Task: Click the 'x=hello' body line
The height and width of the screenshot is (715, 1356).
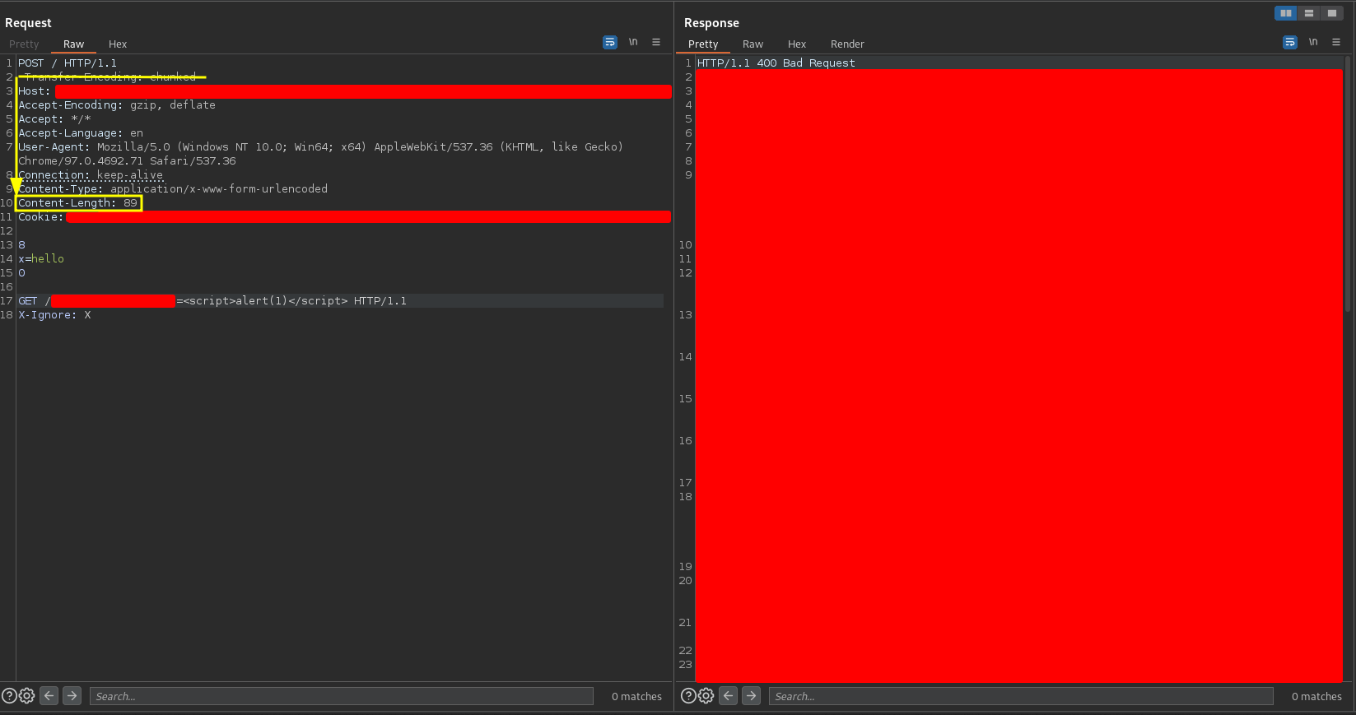Action: coord(41,259)
